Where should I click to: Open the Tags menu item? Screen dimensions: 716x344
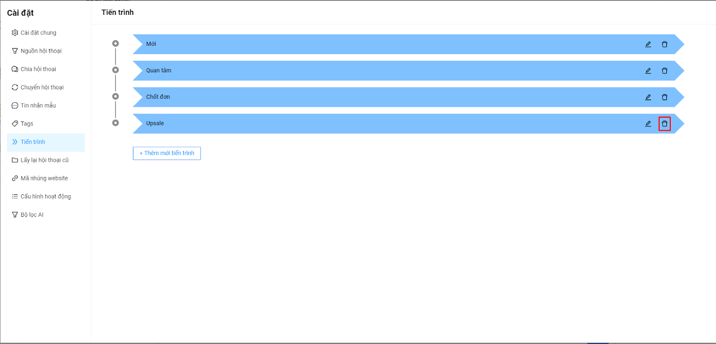[x=27, y=124]
